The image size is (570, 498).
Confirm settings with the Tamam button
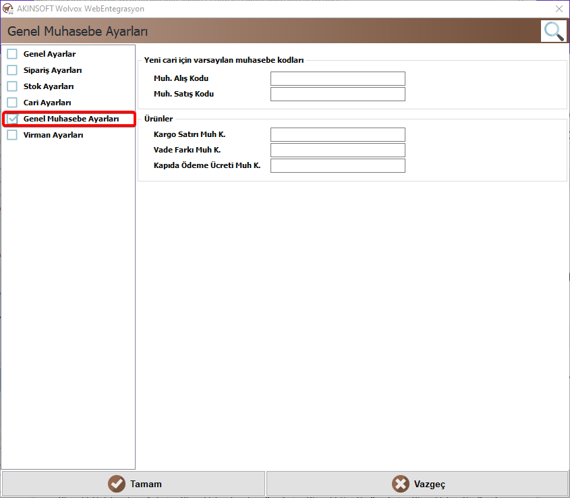pos(134,484)
